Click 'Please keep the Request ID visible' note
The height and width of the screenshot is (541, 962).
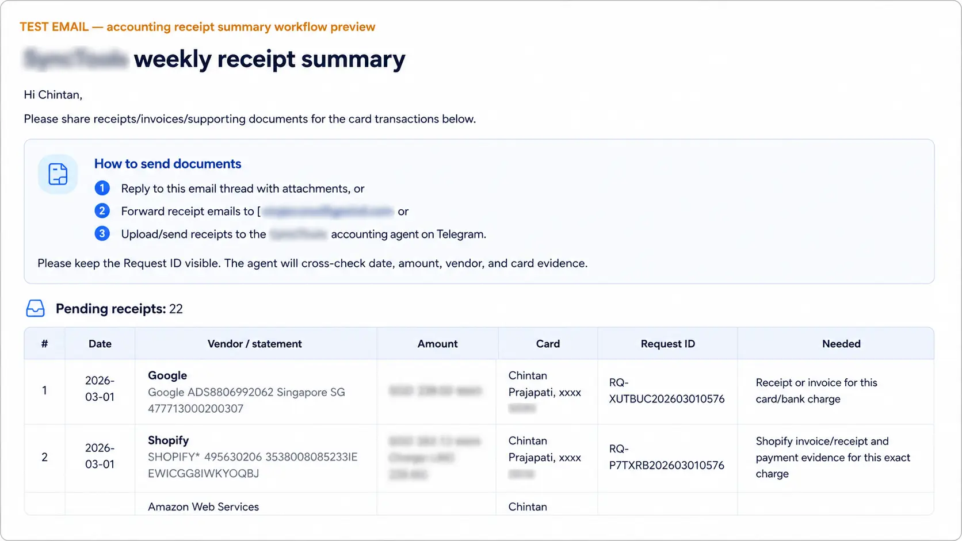[x=312, y=263]
